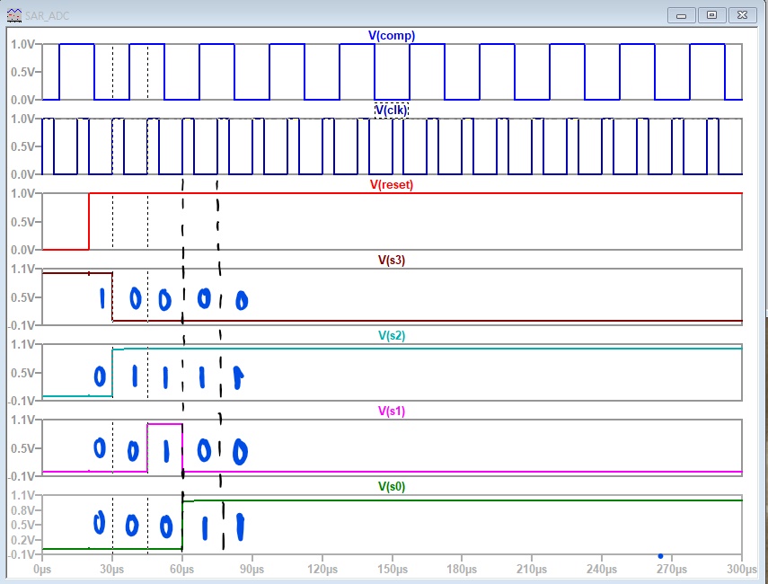Attach cursor to the V(s3) trace label

(x=392, y=261)
